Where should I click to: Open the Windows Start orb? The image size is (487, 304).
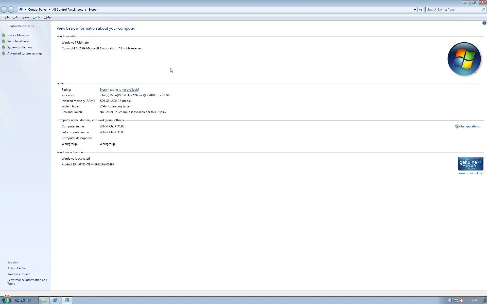pyautogui.click(x=6, y=300)
